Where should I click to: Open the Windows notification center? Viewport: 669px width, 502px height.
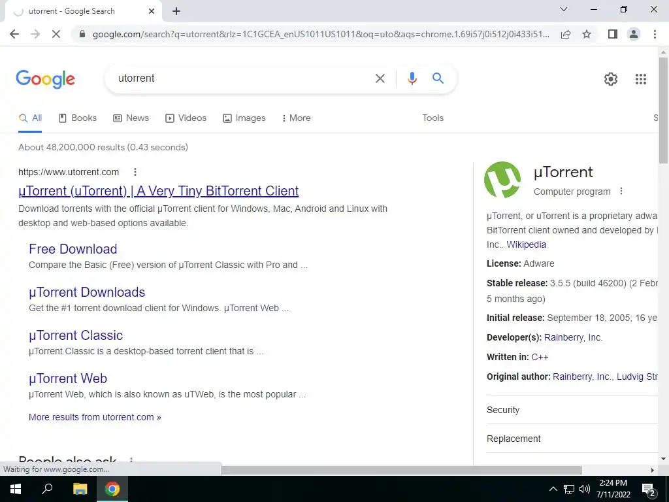649,490
